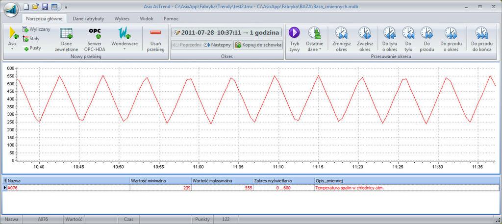Click the status bar Czas label
The height and width of the screenshot is (224, 502).
129,220
